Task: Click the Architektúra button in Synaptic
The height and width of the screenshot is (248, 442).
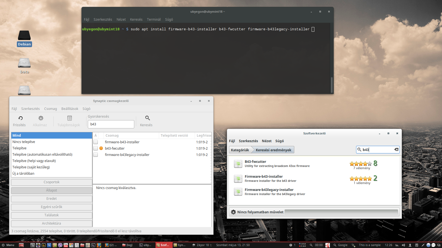Action: (x=52, y=223)
